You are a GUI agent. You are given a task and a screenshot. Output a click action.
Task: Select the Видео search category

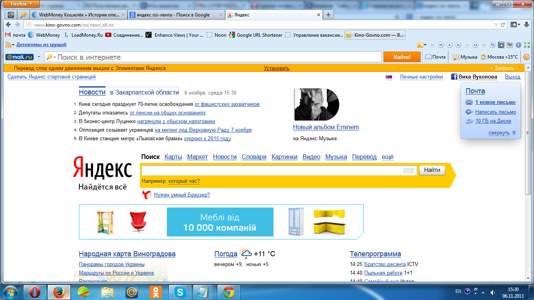[x=312, y=157]
